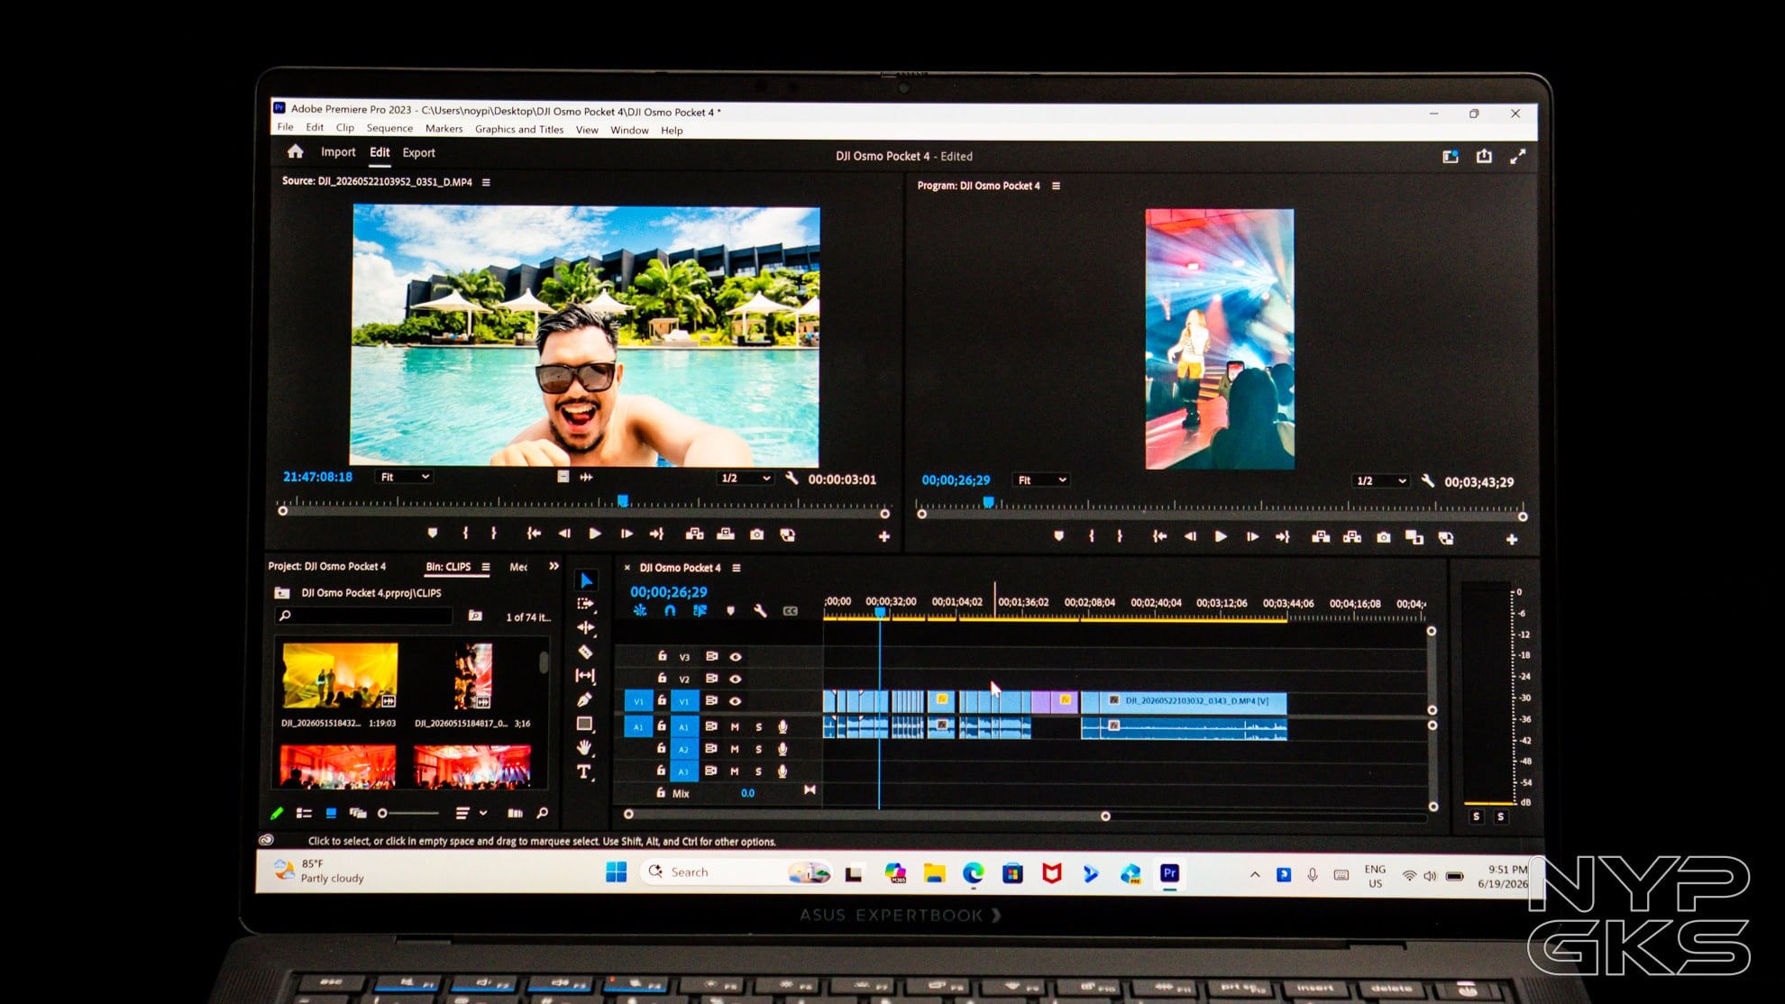
Task: Toggle track lock for V3
Action: coord(662,656)
